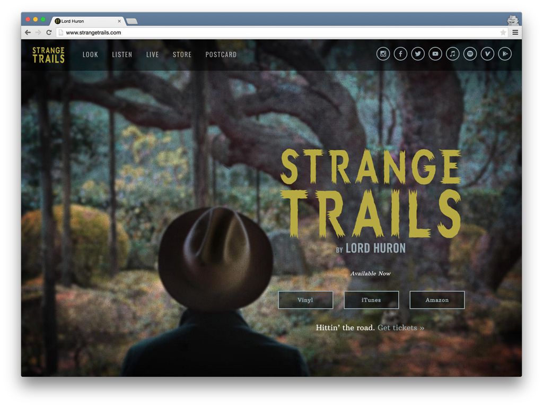Open the LOOK navigation item

click(90, 55)
